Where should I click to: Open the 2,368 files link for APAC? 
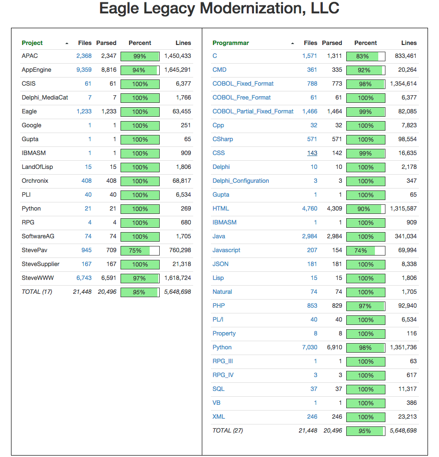pos(84,56)
